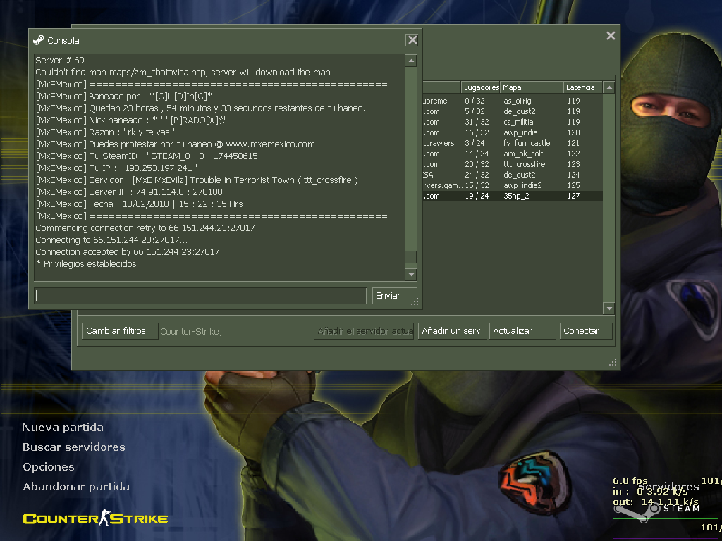
Task: Click the 'Tu SteamID' console line
Action: (149, 156)
